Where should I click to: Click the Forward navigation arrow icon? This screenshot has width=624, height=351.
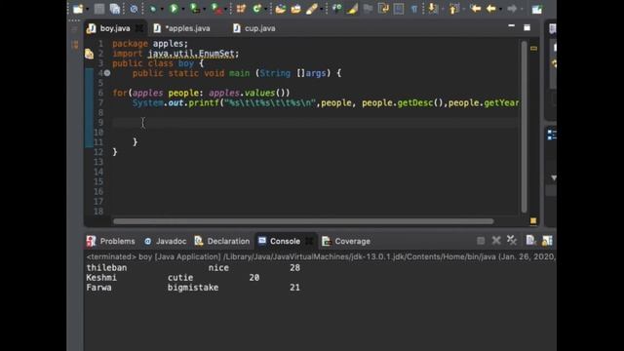(x=512, y=9)
